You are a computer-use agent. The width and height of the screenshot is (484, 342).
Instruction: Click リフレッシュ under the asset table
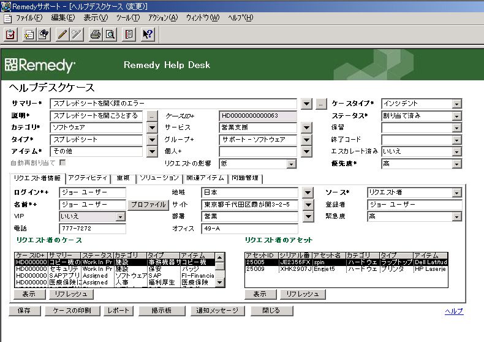(303, 294)
